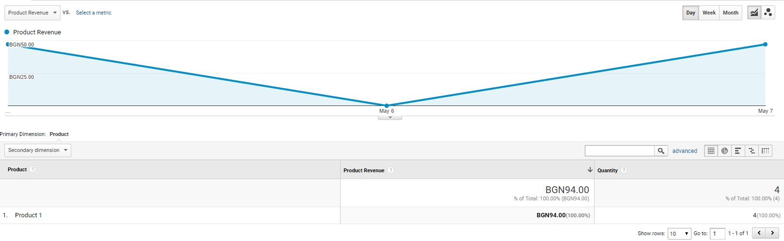Open the Product Revenue metric dropdown
Screen dimensions: 784x241
pyautogui.click(x=32, y=13)
